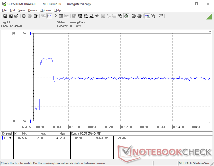Open the Help menu
Image resolution: width=214 pixels, height=166 pixels.
coord(57,10)
